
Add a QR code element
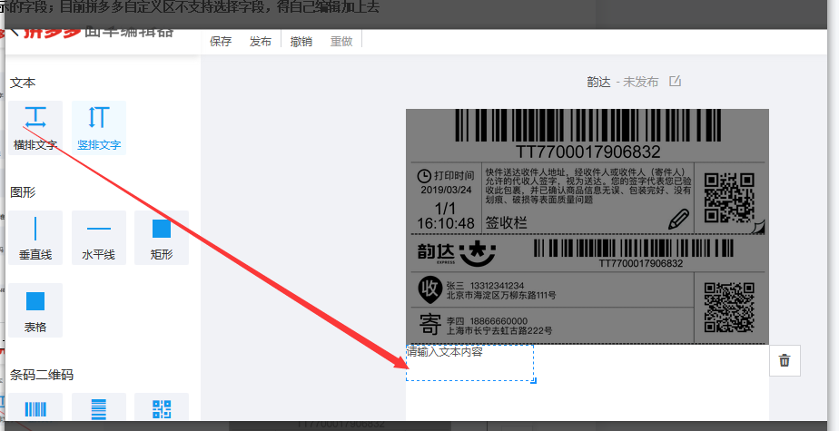pos(162,408)
